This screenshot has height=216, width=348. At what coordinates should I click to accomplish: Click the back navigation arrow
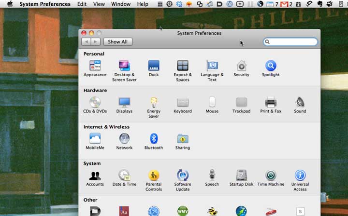click(x=87, y=42)
